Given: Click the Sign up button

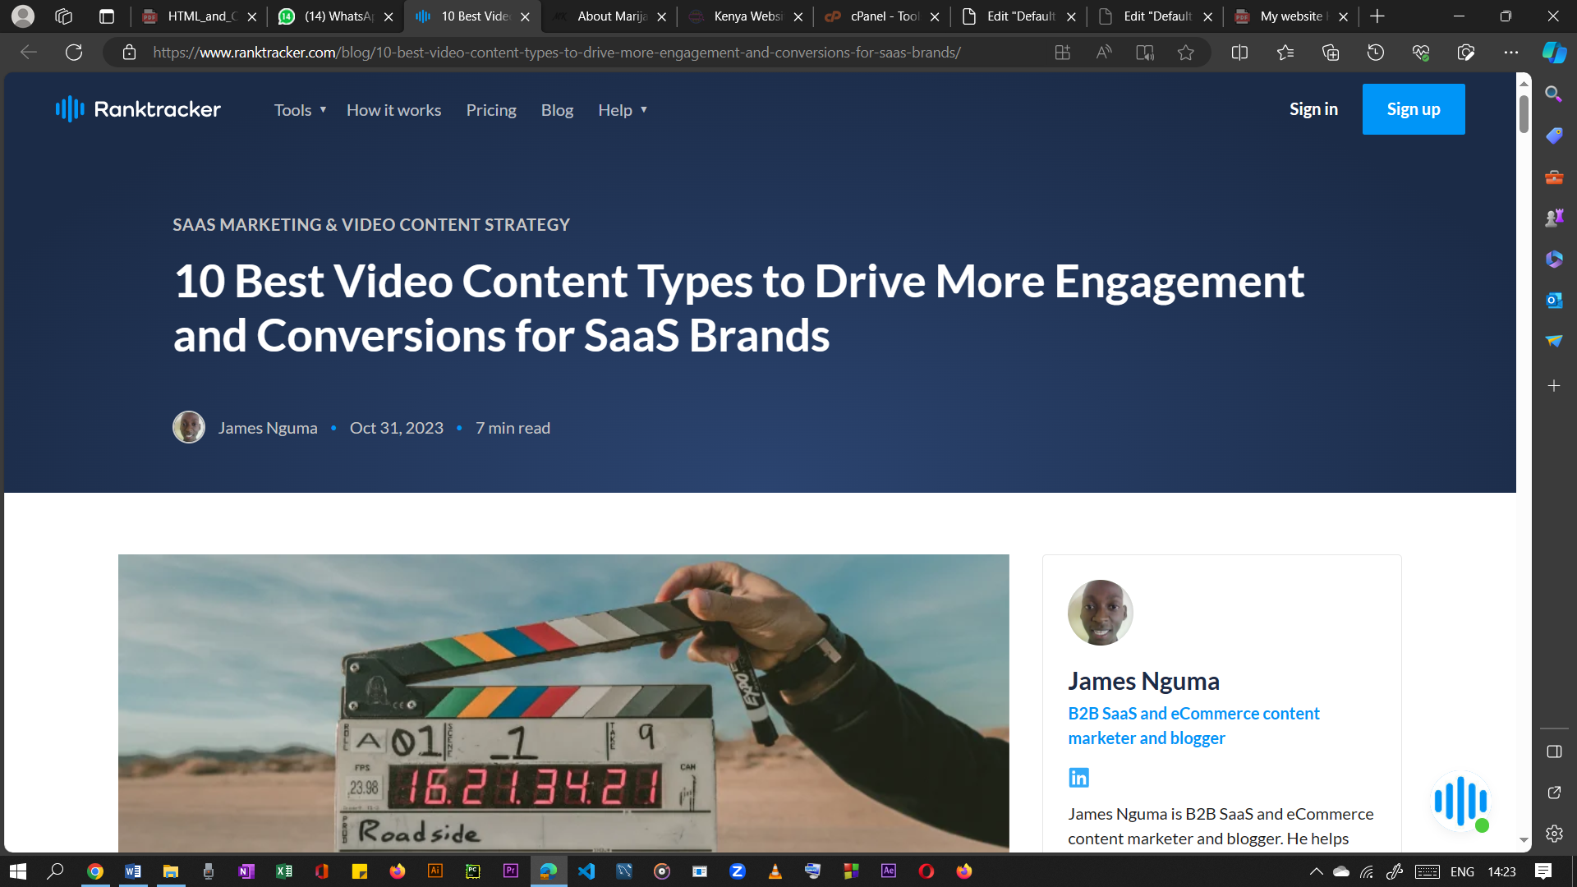Looking at the screenshot, I should (1413, 109).
